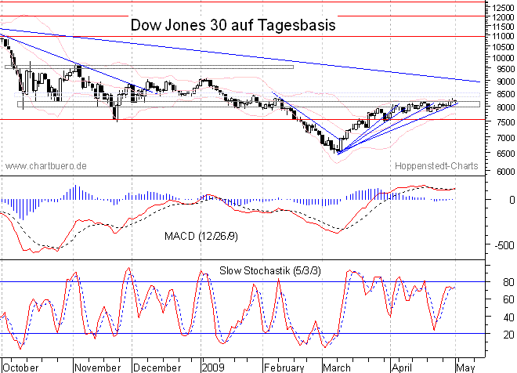The width and height of the screenshot is (517, 373).
Task: Click the stochastic axis value 40
Action: 508,317
